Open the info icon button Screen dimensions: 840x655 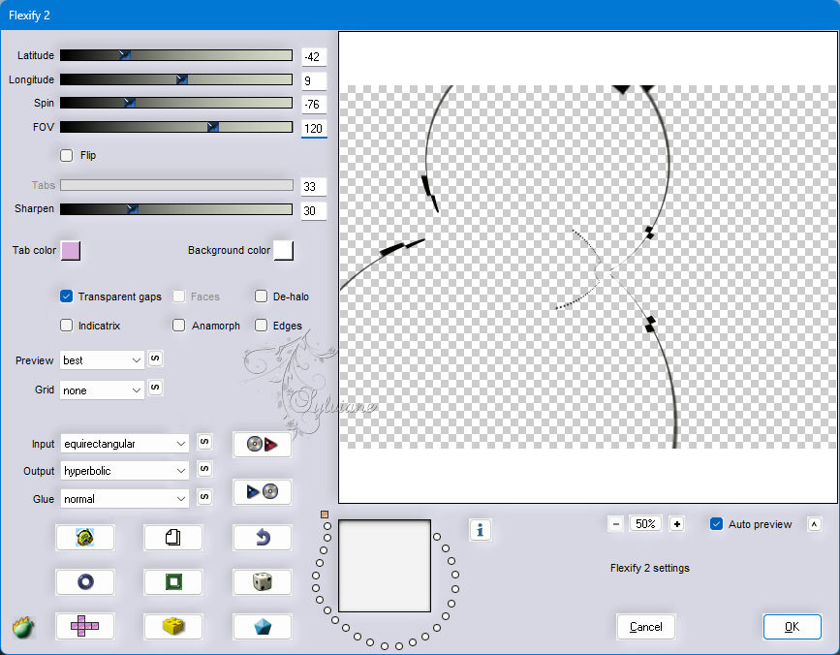click(x=480, y=530)
